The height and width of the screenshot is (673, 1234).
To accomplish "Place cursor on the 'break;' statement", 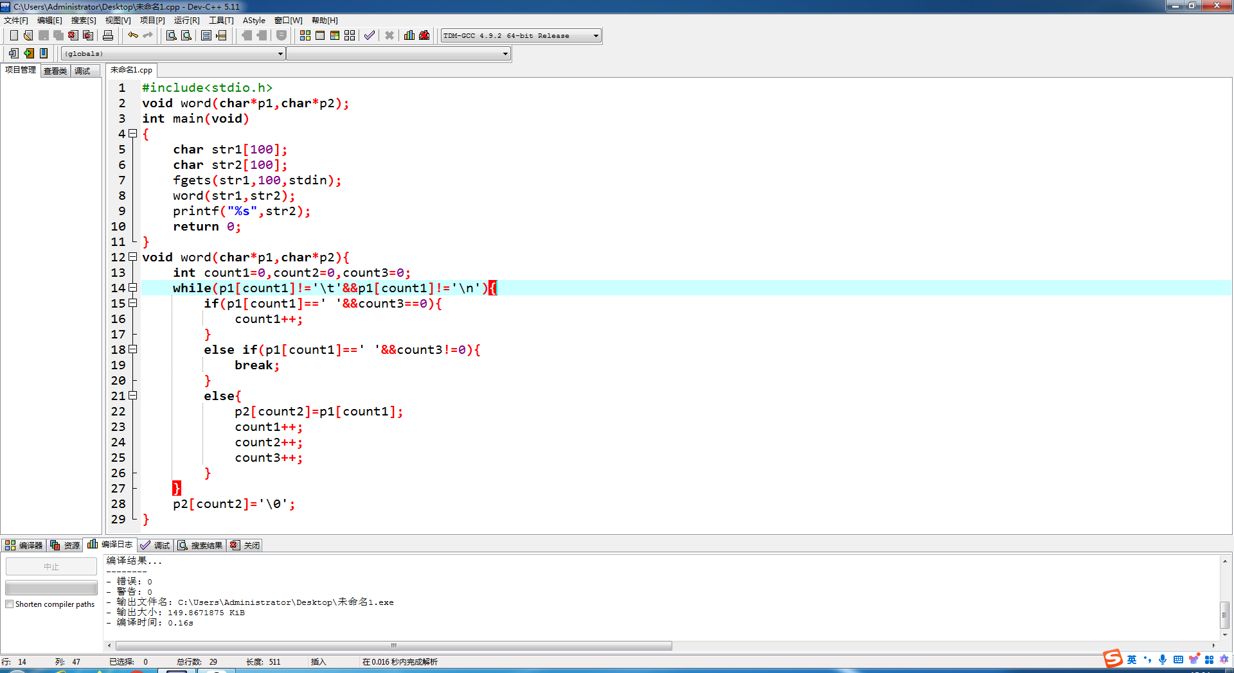I will 257,365.
